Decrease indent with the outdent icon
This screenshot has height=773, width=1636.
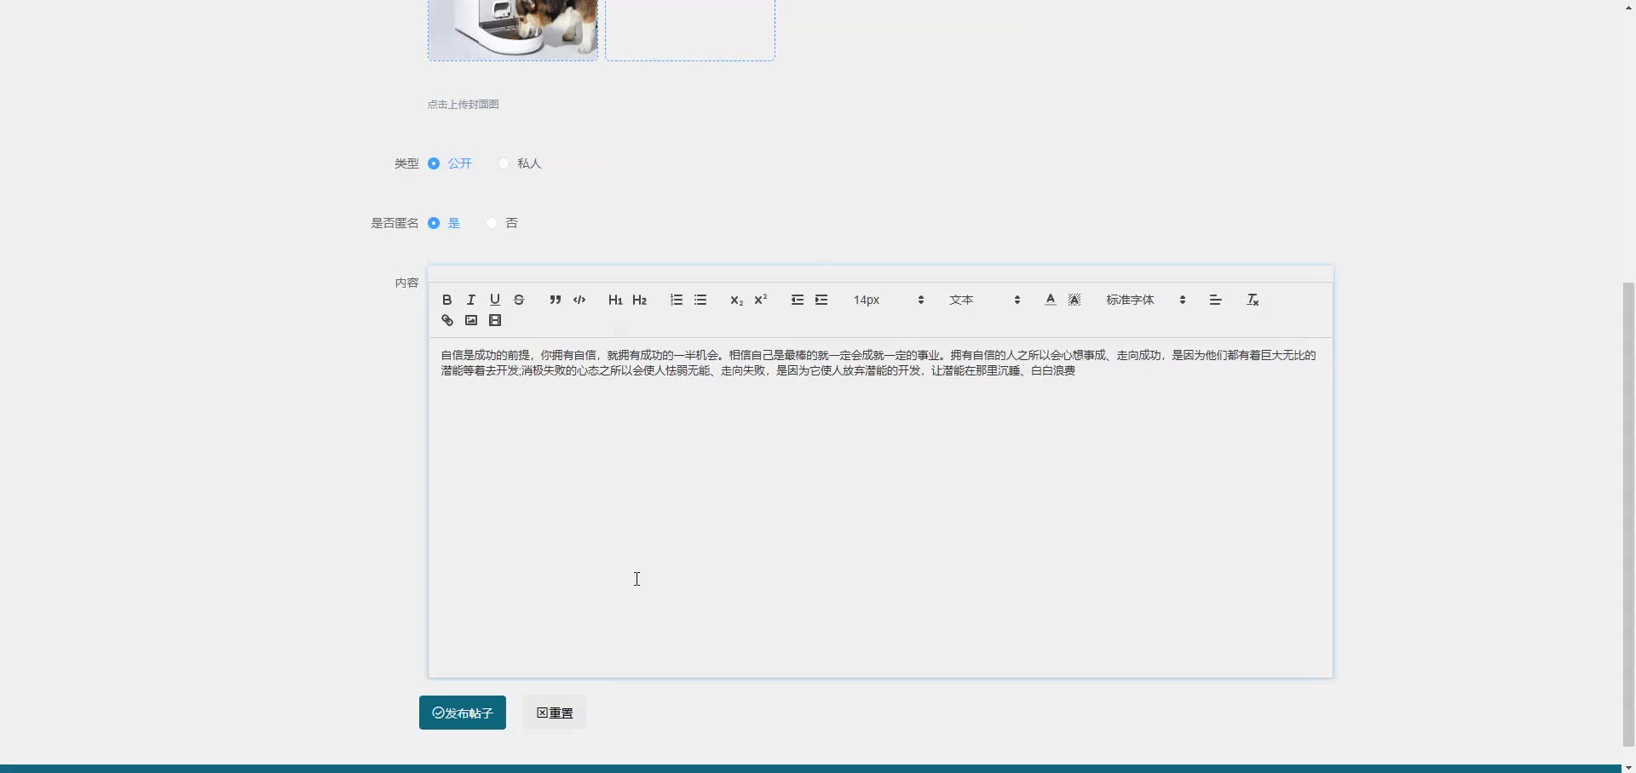(x=798, y=300)
